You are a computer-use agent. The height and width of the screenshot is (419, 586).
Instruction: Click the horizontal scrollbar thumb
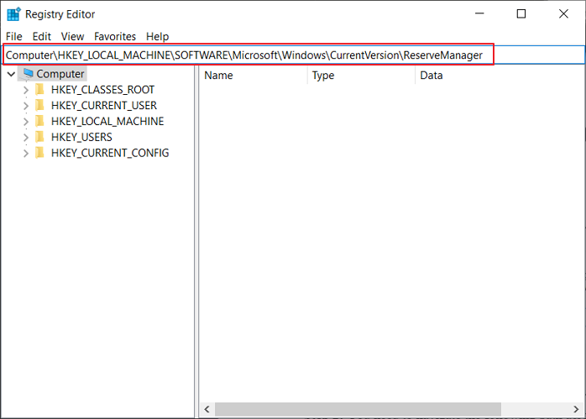[x=358, y=409]
